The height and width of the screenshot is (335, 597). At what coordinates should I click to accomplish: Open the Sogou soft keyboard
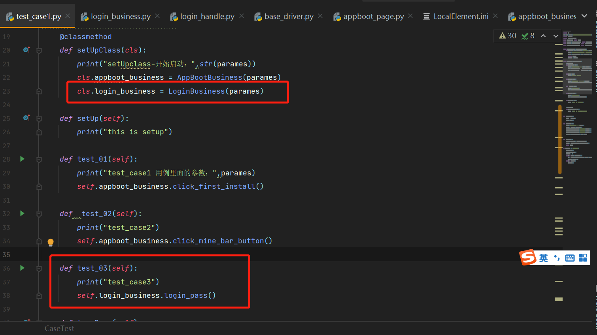point(570,258)
